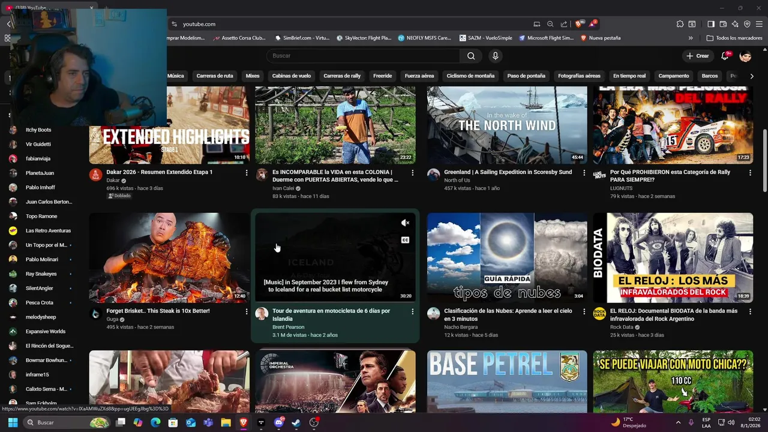
Task: Open El Reloj Biodata thumbnail
Action: pyautogui.click(x=673, y=258)
